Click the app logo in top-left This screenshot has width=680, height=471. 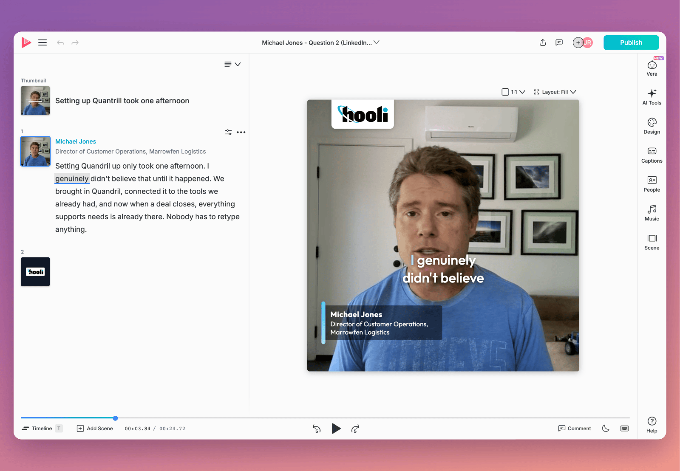[26, 42]
